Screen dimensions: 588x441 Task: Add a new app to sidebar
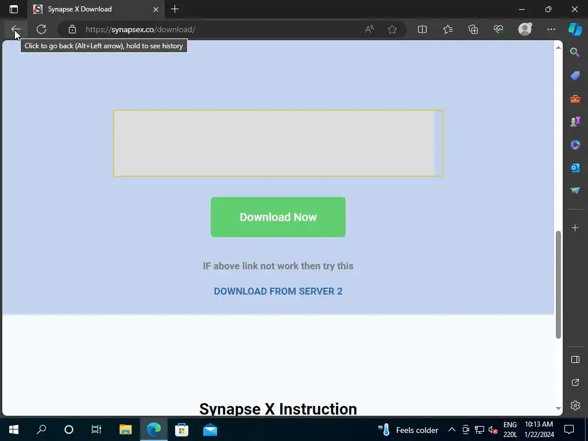pos(575,227)
